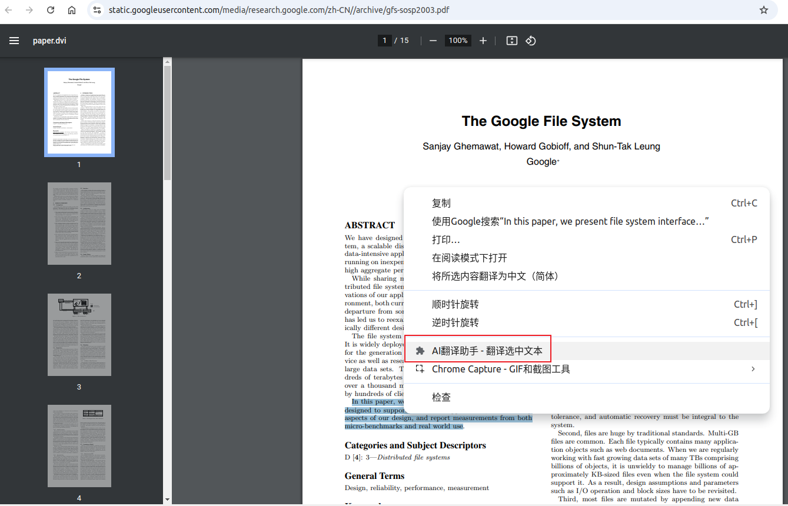Open the browser home page icon
Image resolution: width=788 pixels, height=506 pixels.
coord(72,10)
